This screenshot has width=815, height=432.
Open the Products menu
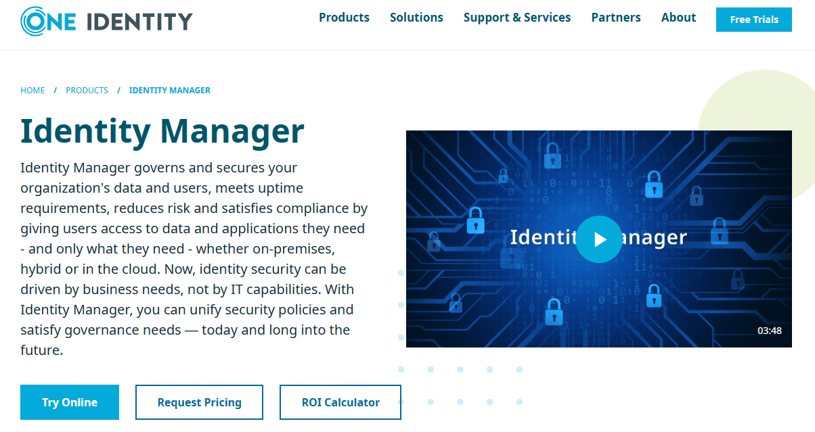click(344, 18)
